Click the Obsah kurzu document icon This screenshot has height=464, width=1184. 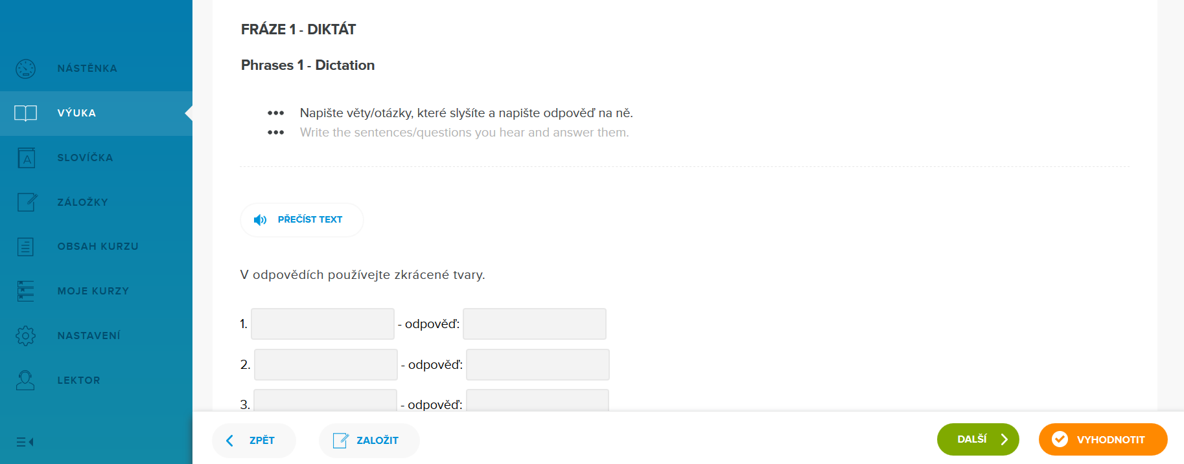pyautogui.click(x=26, y=247)
